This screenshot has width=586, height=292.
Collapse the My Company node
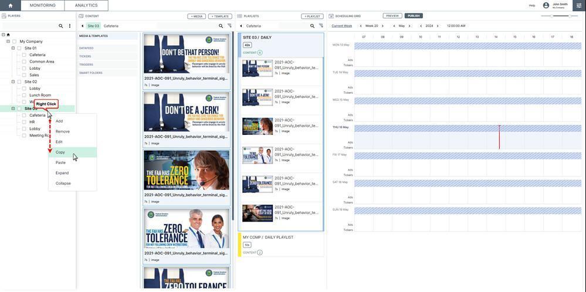[8, 42]
